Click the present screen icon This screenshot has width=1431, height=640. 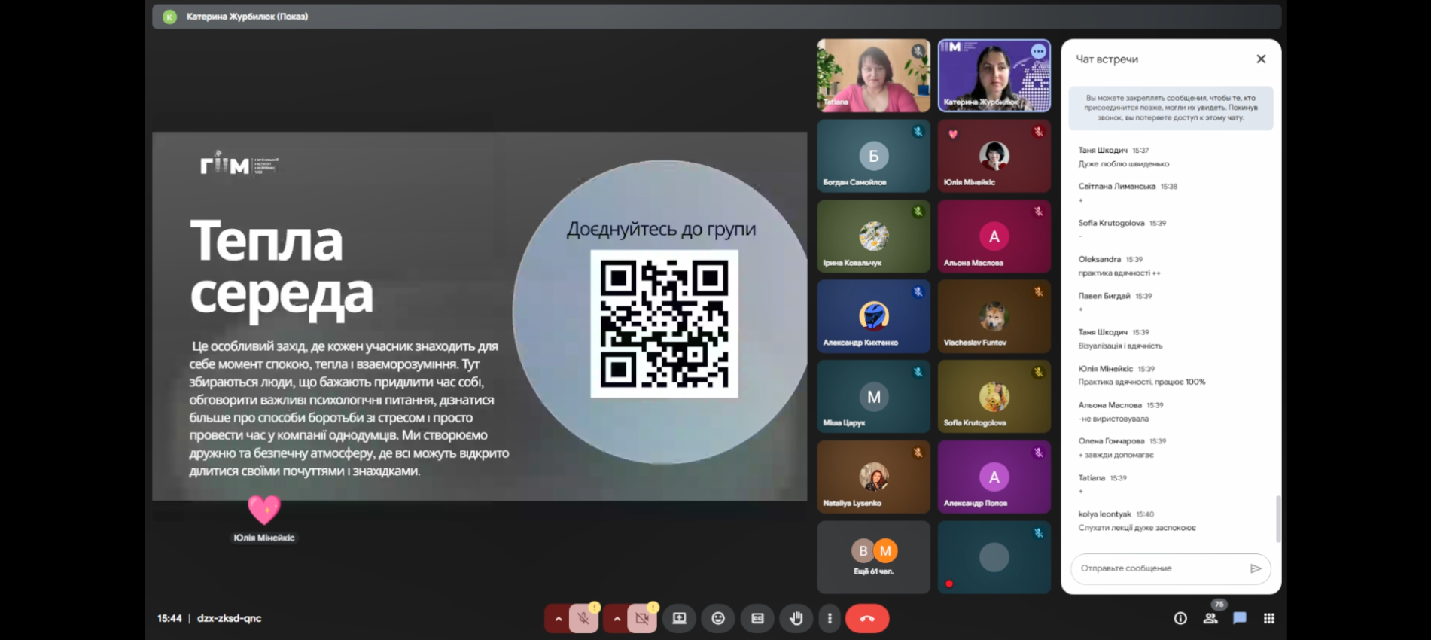coord(679,619)
